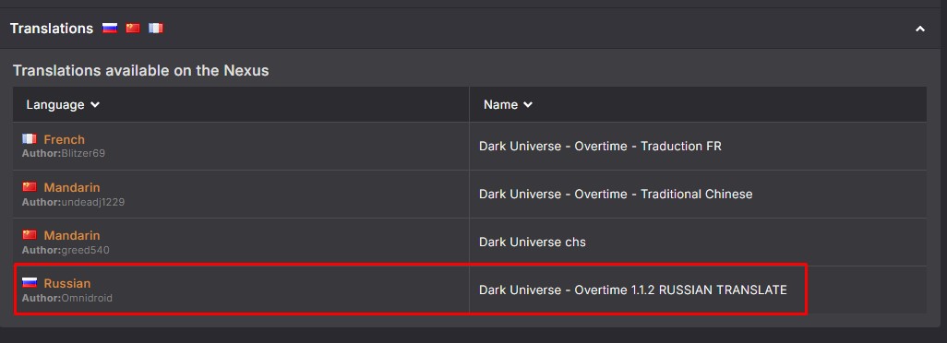947x343 pixels.
Task: Sort by Language column arrow
Action: [94, 105]
